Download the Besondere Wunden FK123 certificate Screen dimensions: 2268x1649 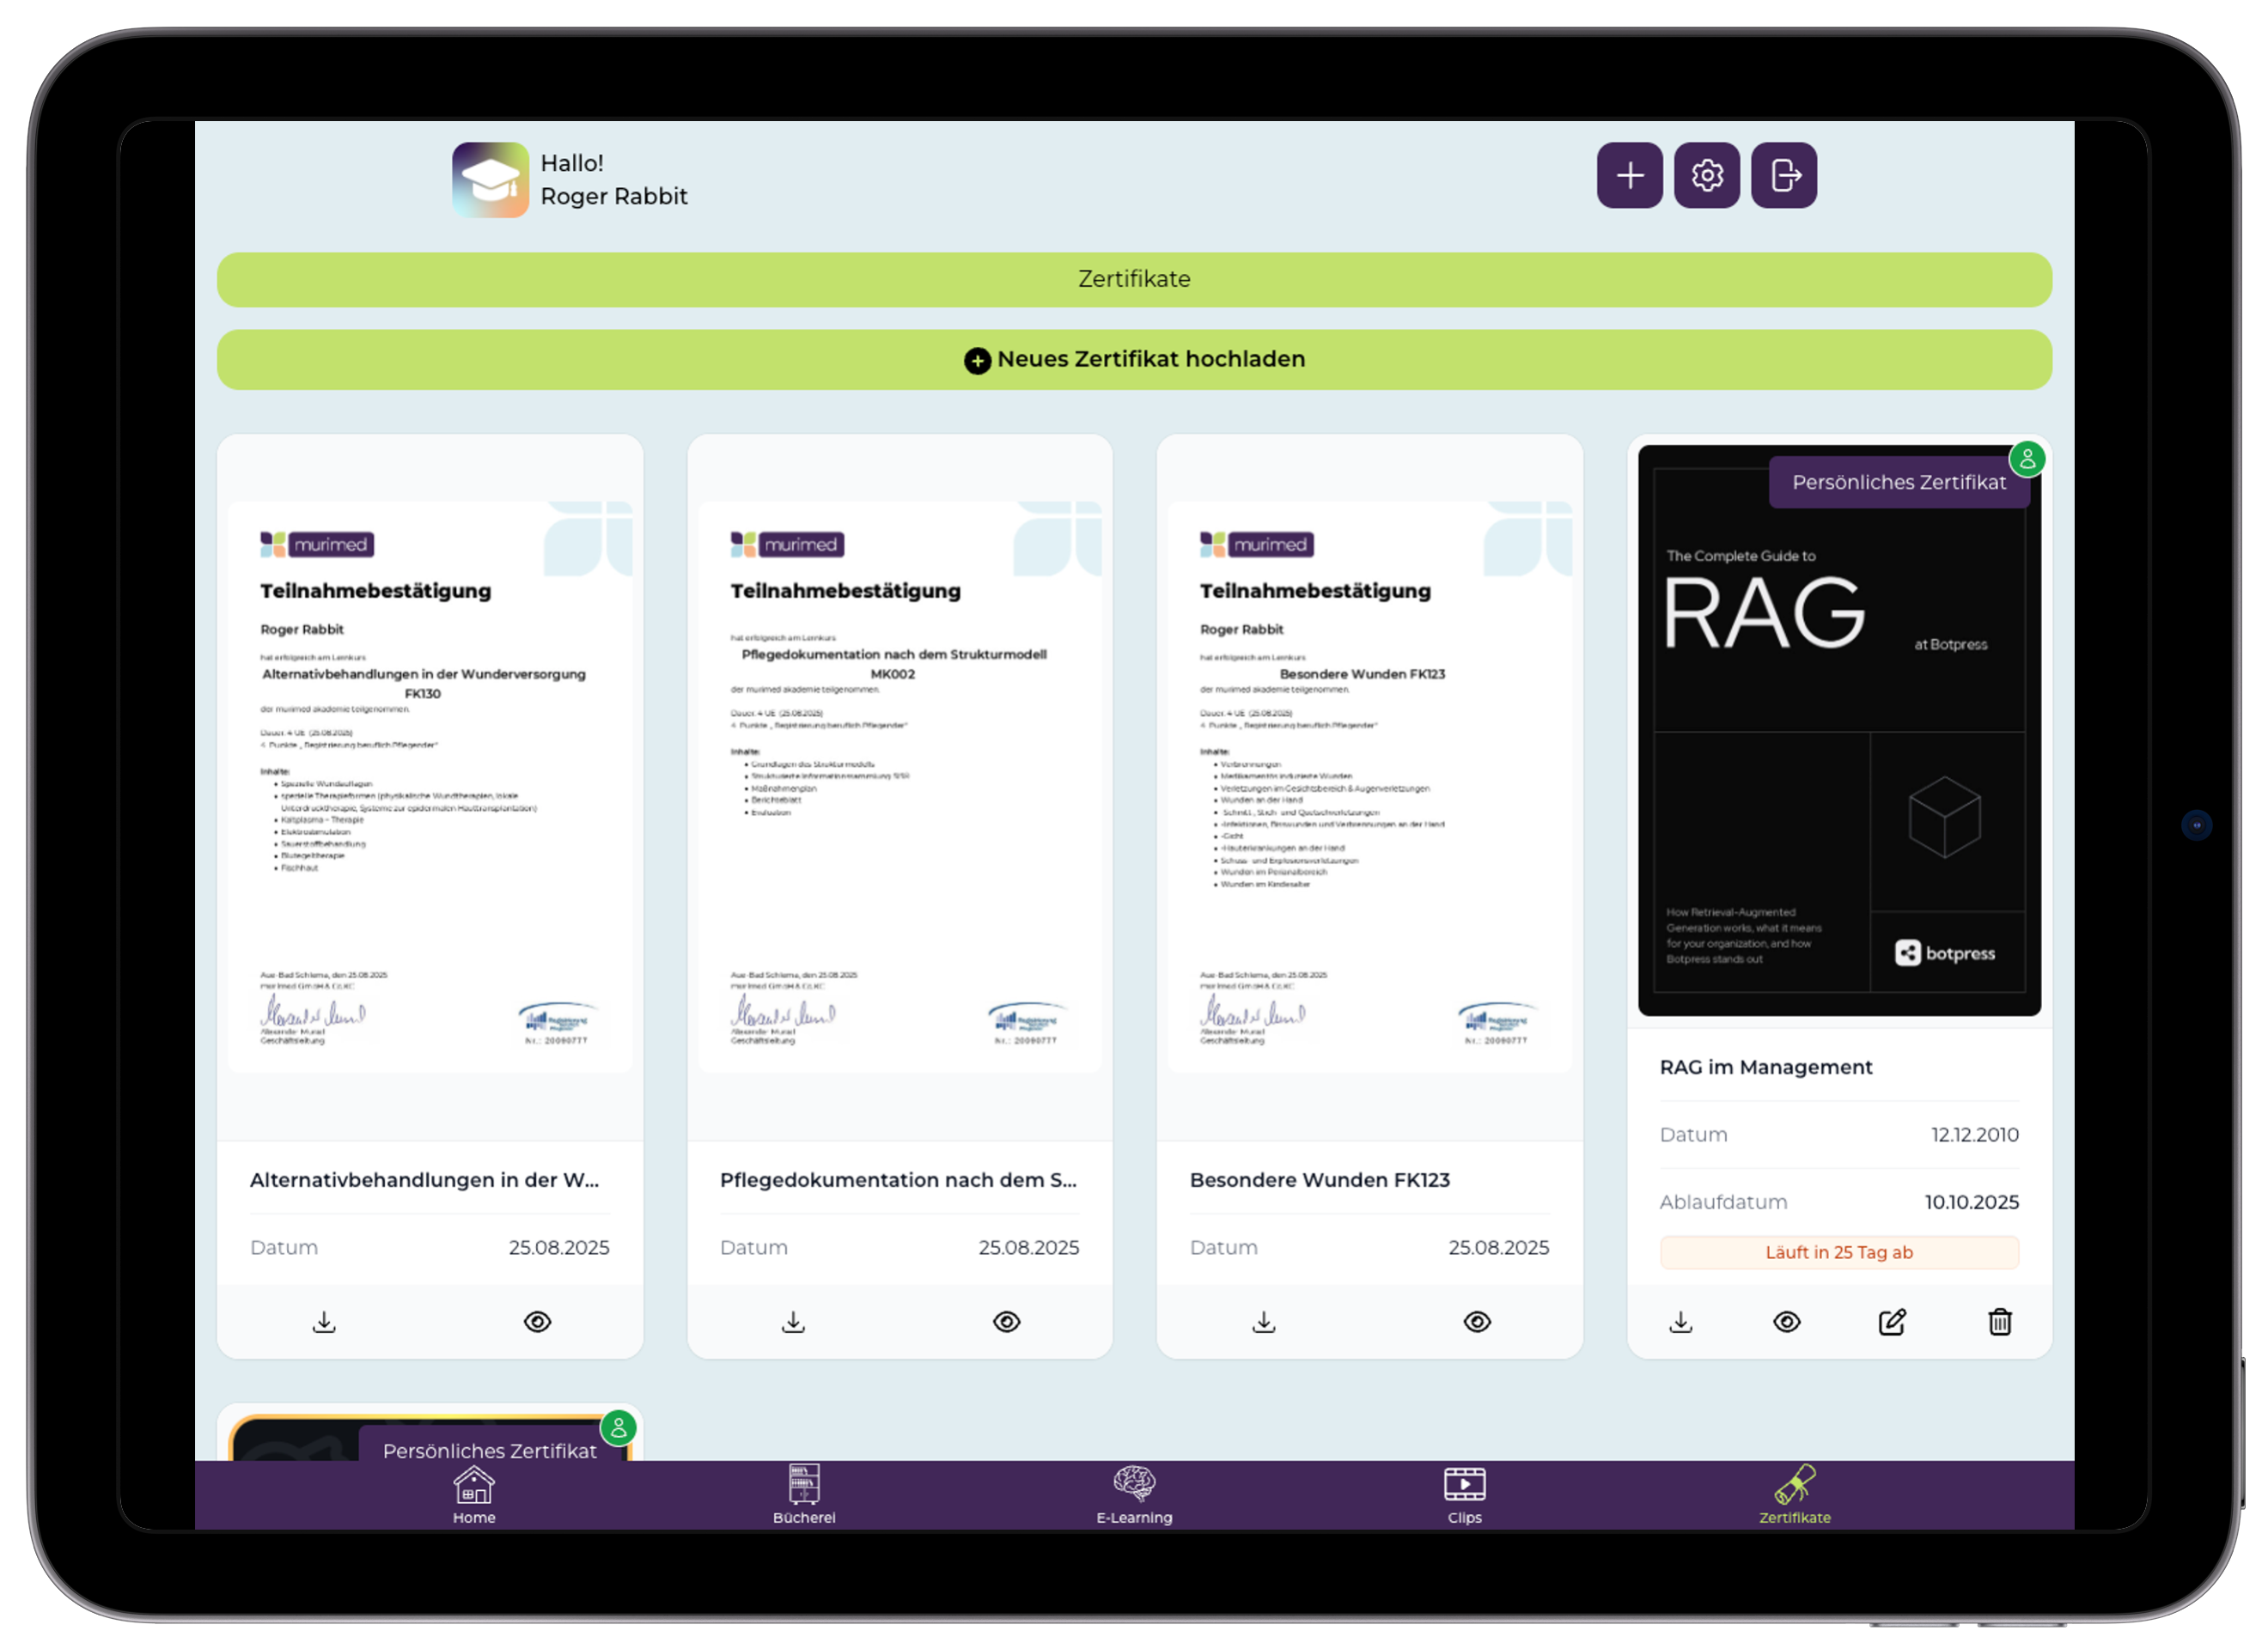1263,1322
